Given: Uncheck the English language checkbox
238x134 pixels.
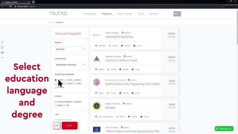Looking at the screenshot, I should (x=56, y=80).
